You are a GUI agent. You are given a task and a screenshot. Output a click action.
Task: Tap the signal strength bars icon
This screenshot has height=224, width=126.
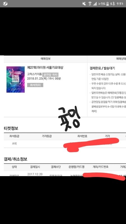click(95, 4)
